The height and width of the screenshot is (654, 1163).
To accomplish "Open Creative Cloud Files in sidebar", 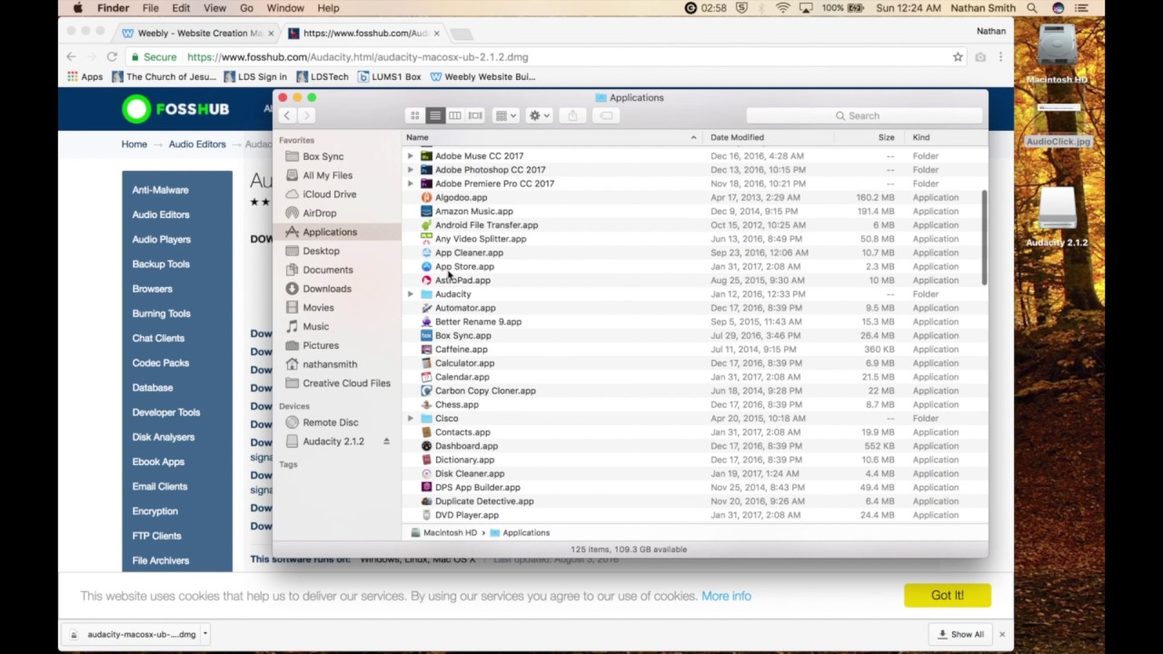I will click(346, 383).
